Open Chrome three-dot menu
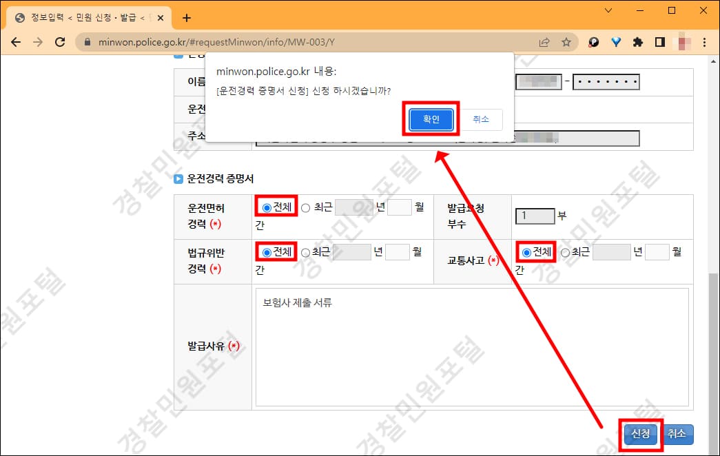 click(704, 42)
